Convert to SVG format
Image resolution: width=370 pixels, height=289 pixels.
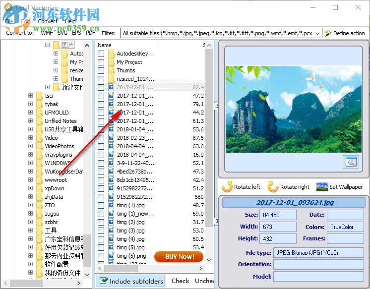click(x=62, y=33)
